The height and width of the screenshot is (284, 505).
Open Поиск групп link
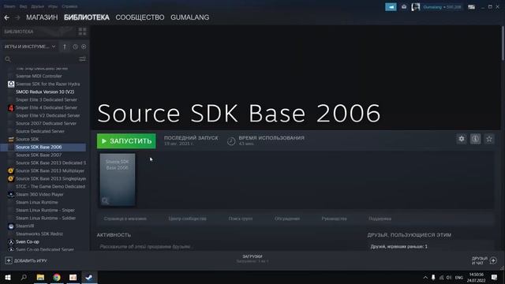point(240,219)
